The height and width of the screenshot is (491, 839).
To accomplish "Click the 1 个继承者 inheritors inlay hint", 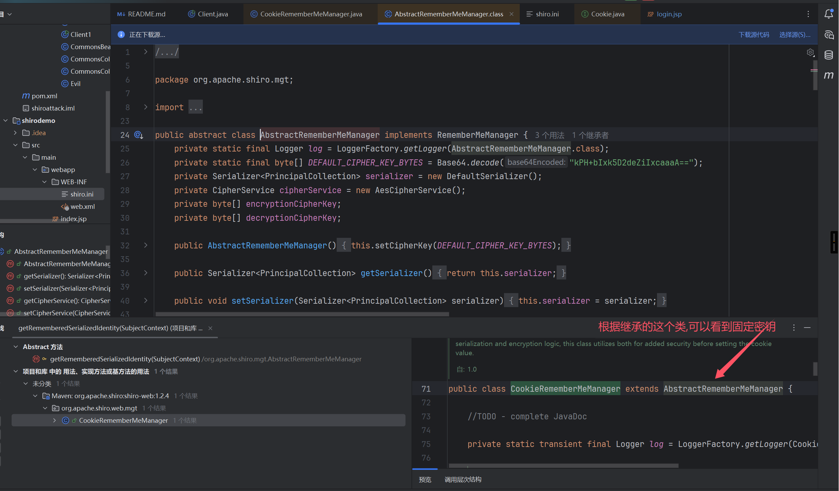I will pos(590,135).
